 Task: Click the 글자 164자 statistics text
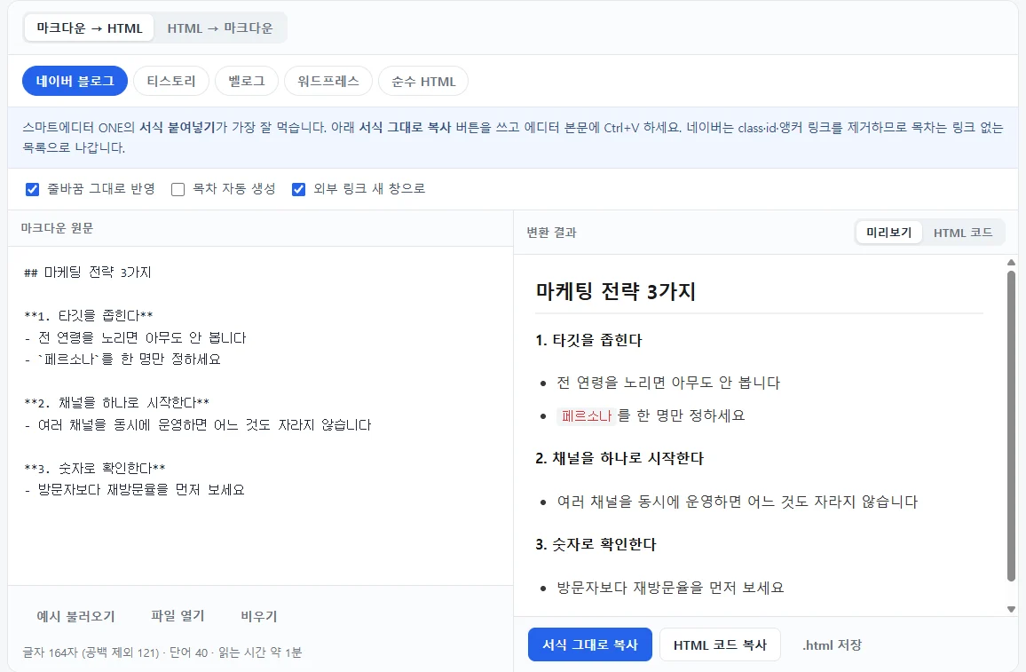coord(162,652)
